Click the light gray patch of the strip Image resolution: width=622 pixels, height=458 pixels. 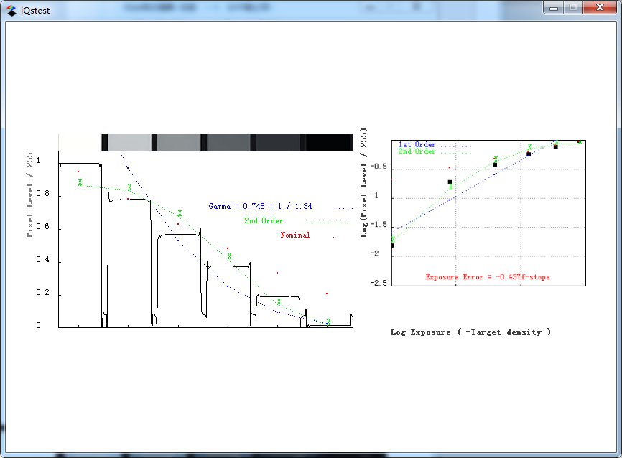coord(129,142)
